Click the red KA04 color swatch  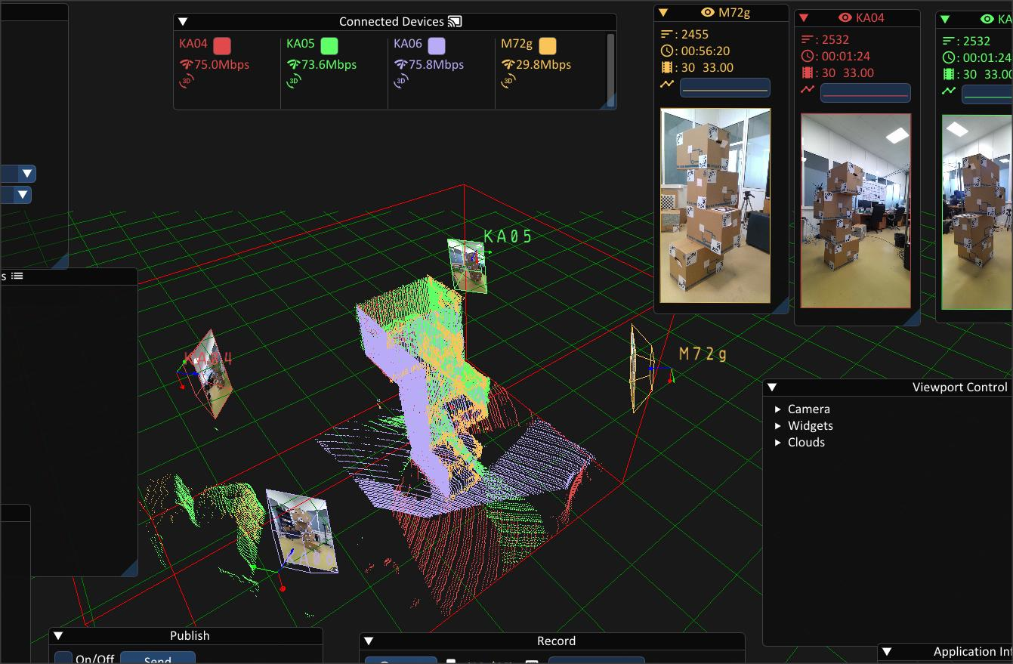(x=222, y=45)
